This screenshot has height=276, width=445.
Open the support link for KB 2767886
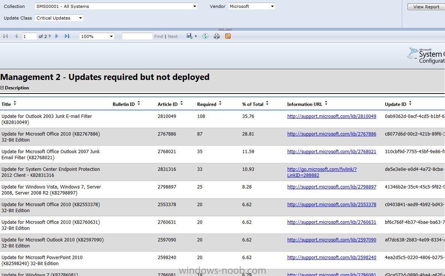click(332, 134)
